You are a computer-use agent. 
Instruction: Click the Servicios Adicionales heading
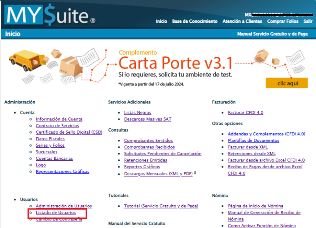coord(129,102)
